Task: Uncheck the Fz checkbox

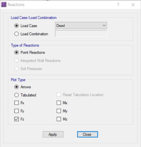Action: 16,119
